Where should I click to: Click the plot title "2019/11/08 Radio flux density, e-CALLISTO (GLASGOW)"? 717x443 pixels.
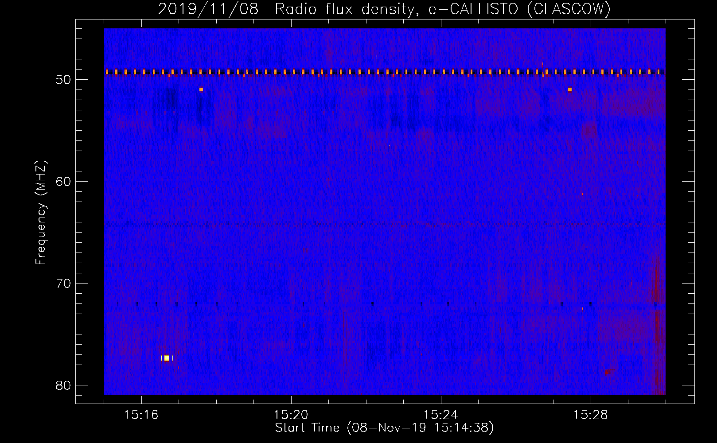(x=384, y=9)
